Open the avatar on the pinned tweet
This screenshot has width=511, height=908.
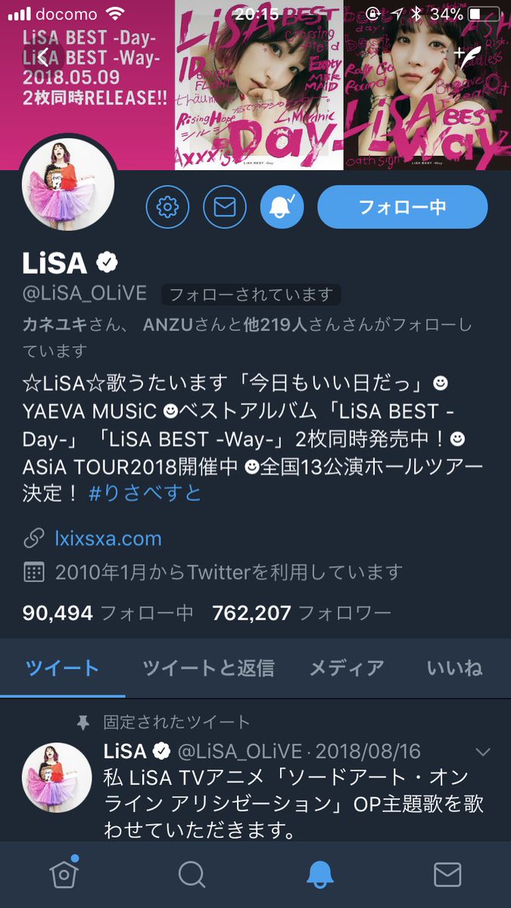tap(57, 777)
